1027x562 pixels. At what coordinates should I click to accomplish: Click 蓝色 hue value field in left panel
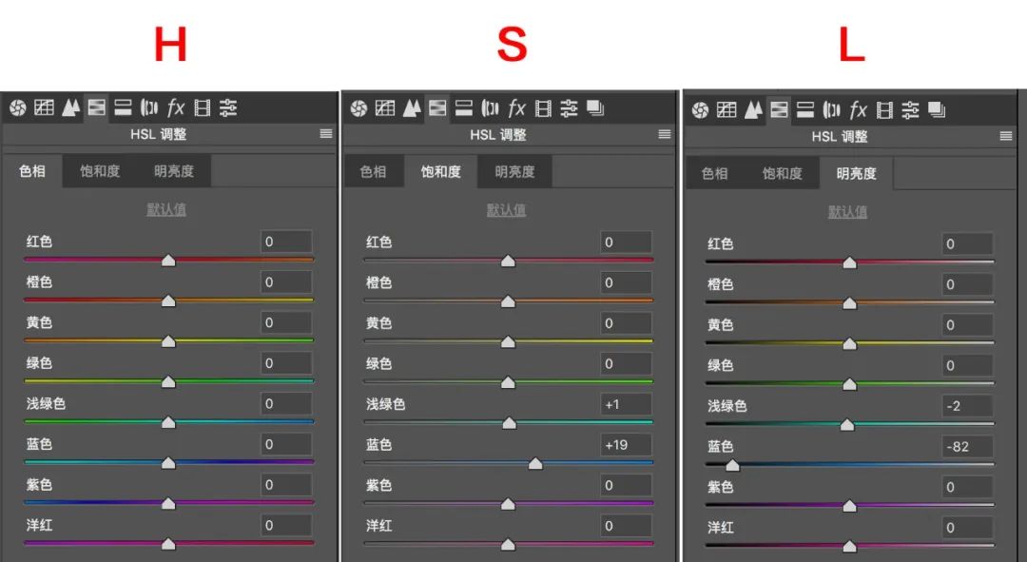[286, 444]
